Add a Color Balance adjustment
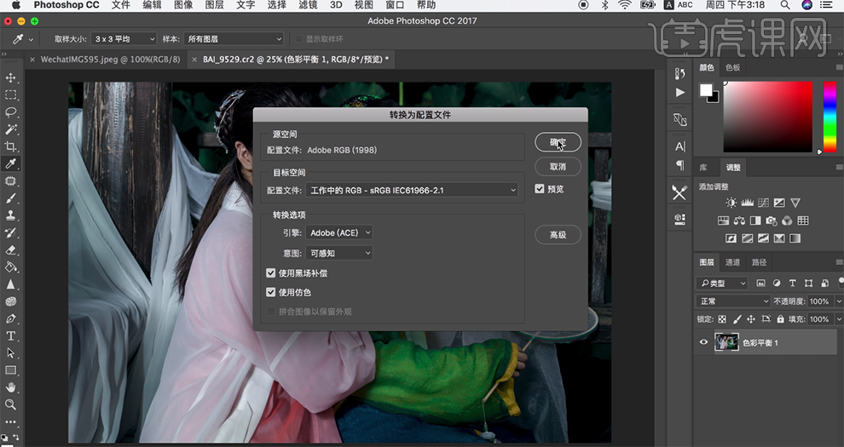Image resolution: width=844 pixels, height=447 pixels. pos(739,221)
